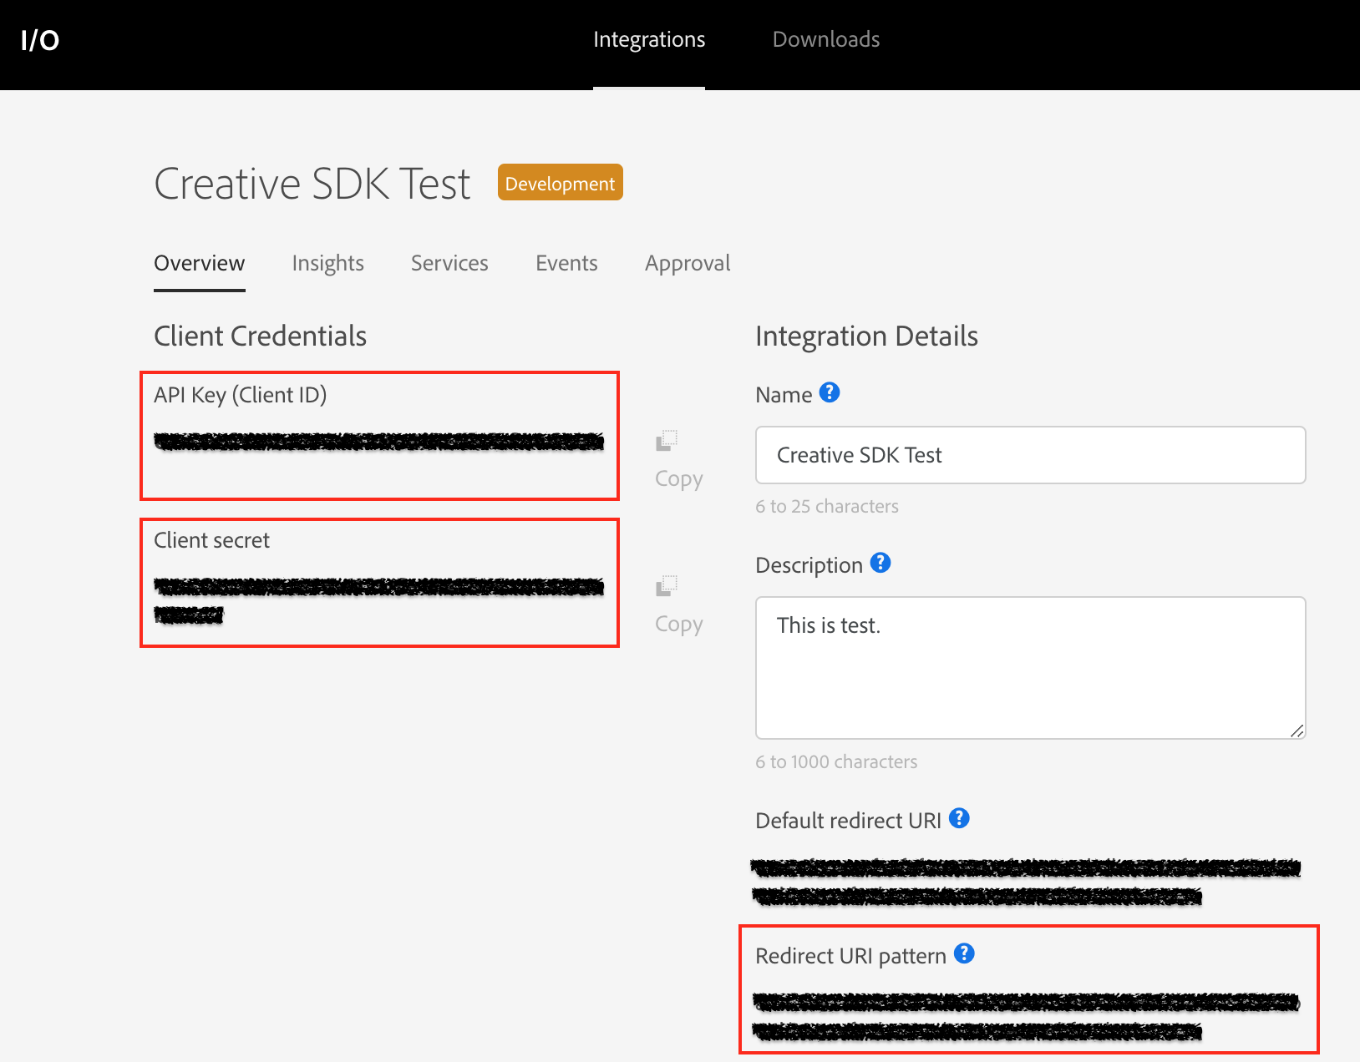The image size is (1360, 1062).
Task: Switch to the Events tab
Action: [x=566, y=263]
